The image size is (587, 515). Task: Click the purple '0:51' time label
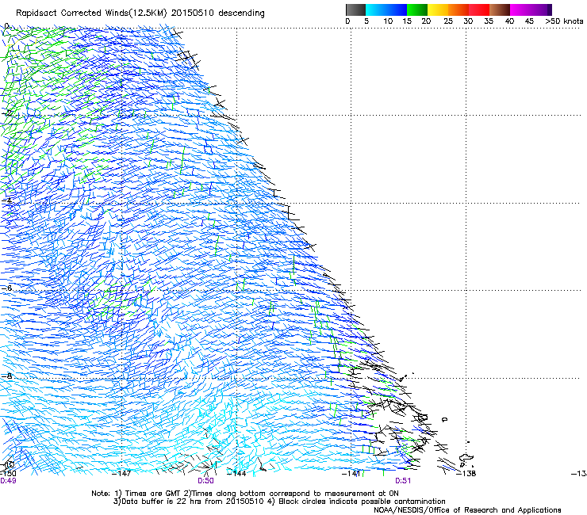point(403,481)
